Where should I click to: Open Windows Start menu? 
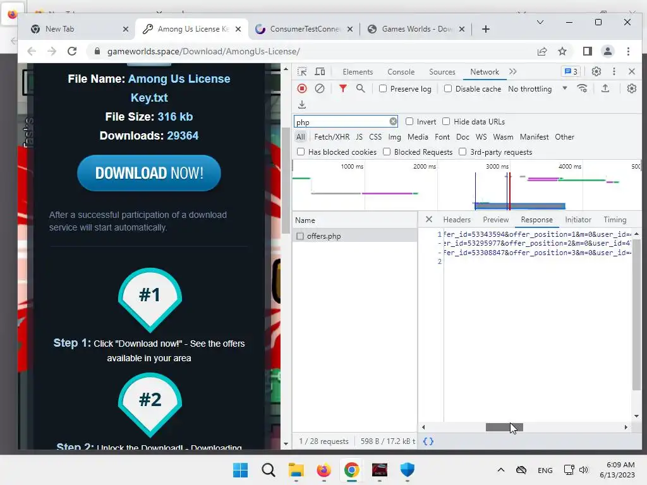[240, 470]
